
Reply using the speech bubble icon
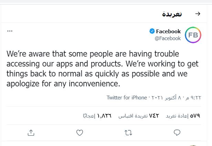(x=177, y=132)
